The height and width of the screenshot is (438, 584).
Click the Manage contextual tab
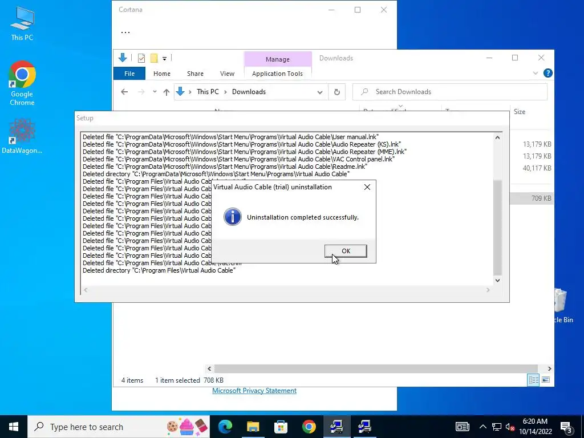(x=278, y=59)
